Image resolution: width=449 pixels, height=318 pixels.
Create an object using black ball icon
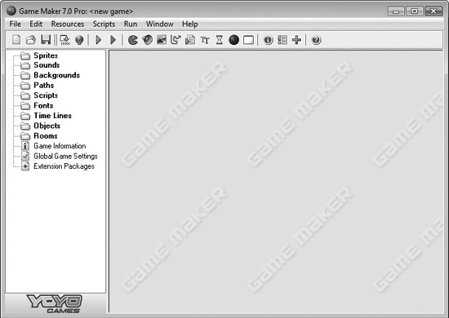[x=233, y=40]
